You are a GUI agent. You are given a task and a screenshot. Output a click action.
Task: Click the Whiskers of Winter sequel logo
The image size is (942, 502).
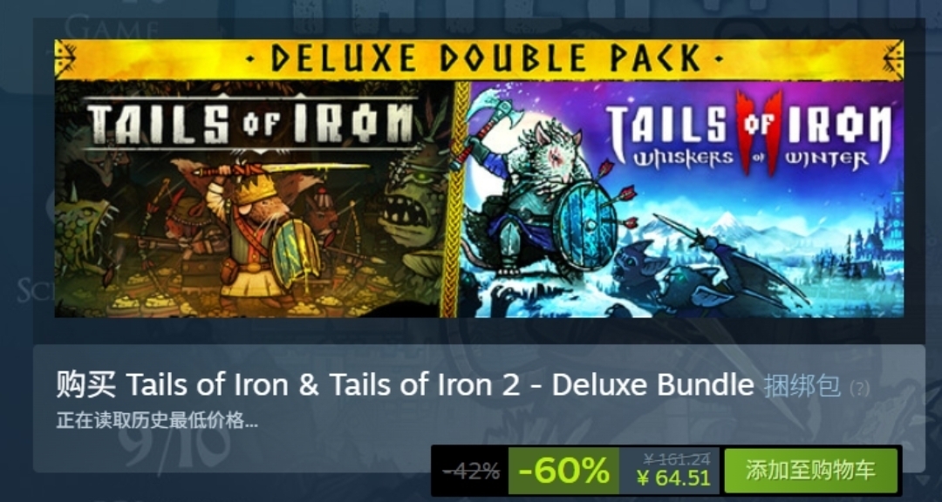pyautogui.click(x=748, y=133)
